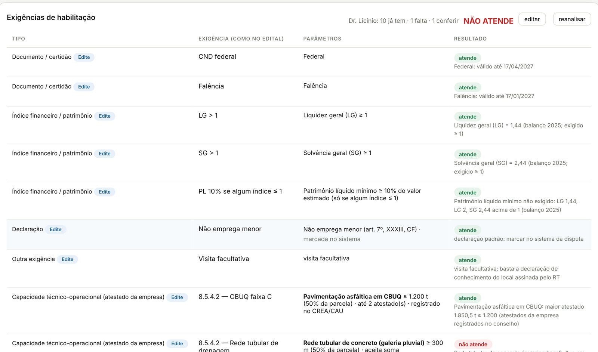Click the 'Visita facultativa' exigência cell
Screen dimensions: 598x352
pyautogui.click(x=224, y=259)
